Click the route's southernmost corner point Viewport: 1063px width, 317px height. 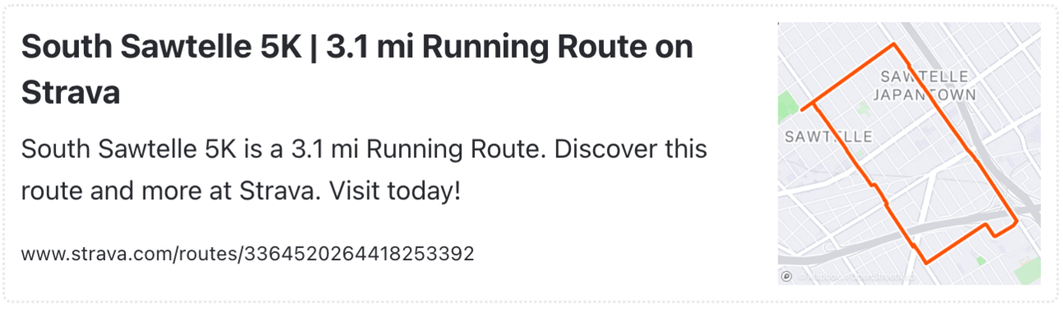(x=926, y=263)
